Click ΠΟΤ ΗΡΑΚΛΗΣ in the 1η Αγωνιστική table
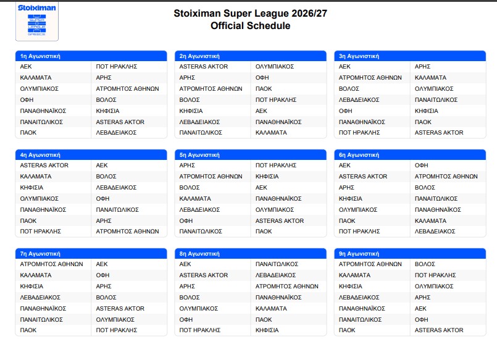This screenshot has width=497, height=339. point(117,67)
